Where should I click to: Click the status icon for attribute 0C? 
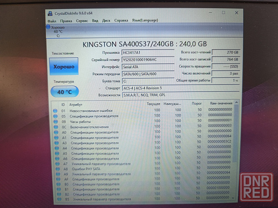click(56, 127)
